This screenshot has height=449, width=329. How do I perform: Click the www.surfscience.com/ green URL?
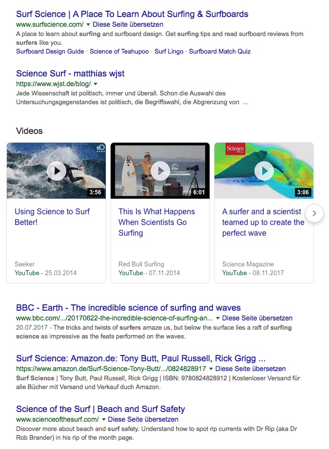(x=50, y=25)
